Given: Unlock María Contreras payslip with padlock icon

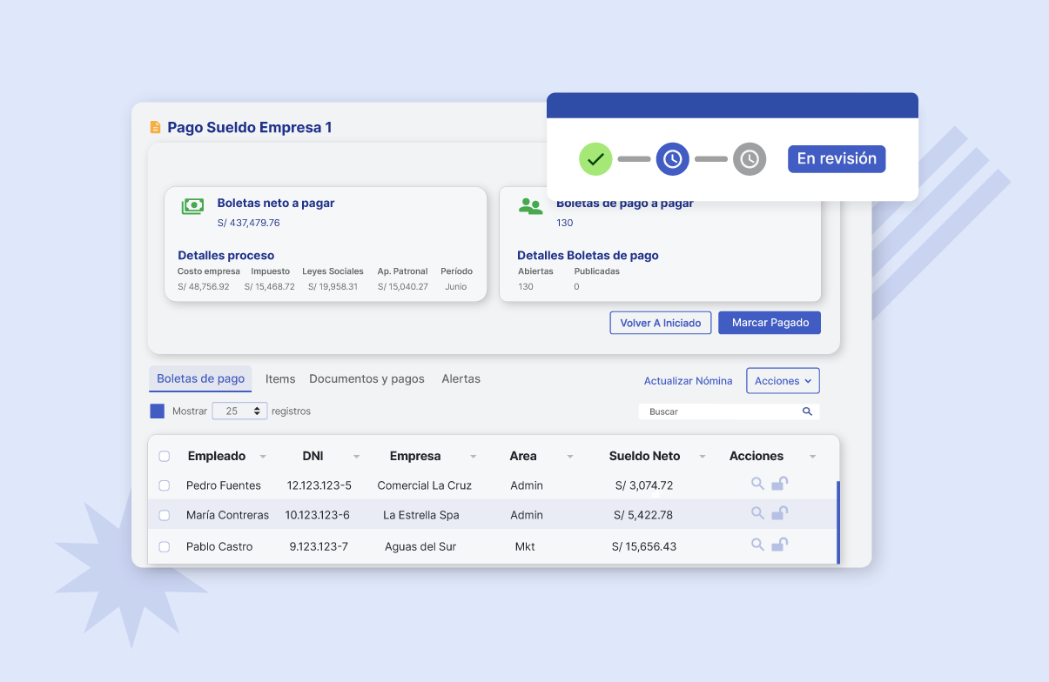Looking at the screenshot, I should (x=780, y=513).
